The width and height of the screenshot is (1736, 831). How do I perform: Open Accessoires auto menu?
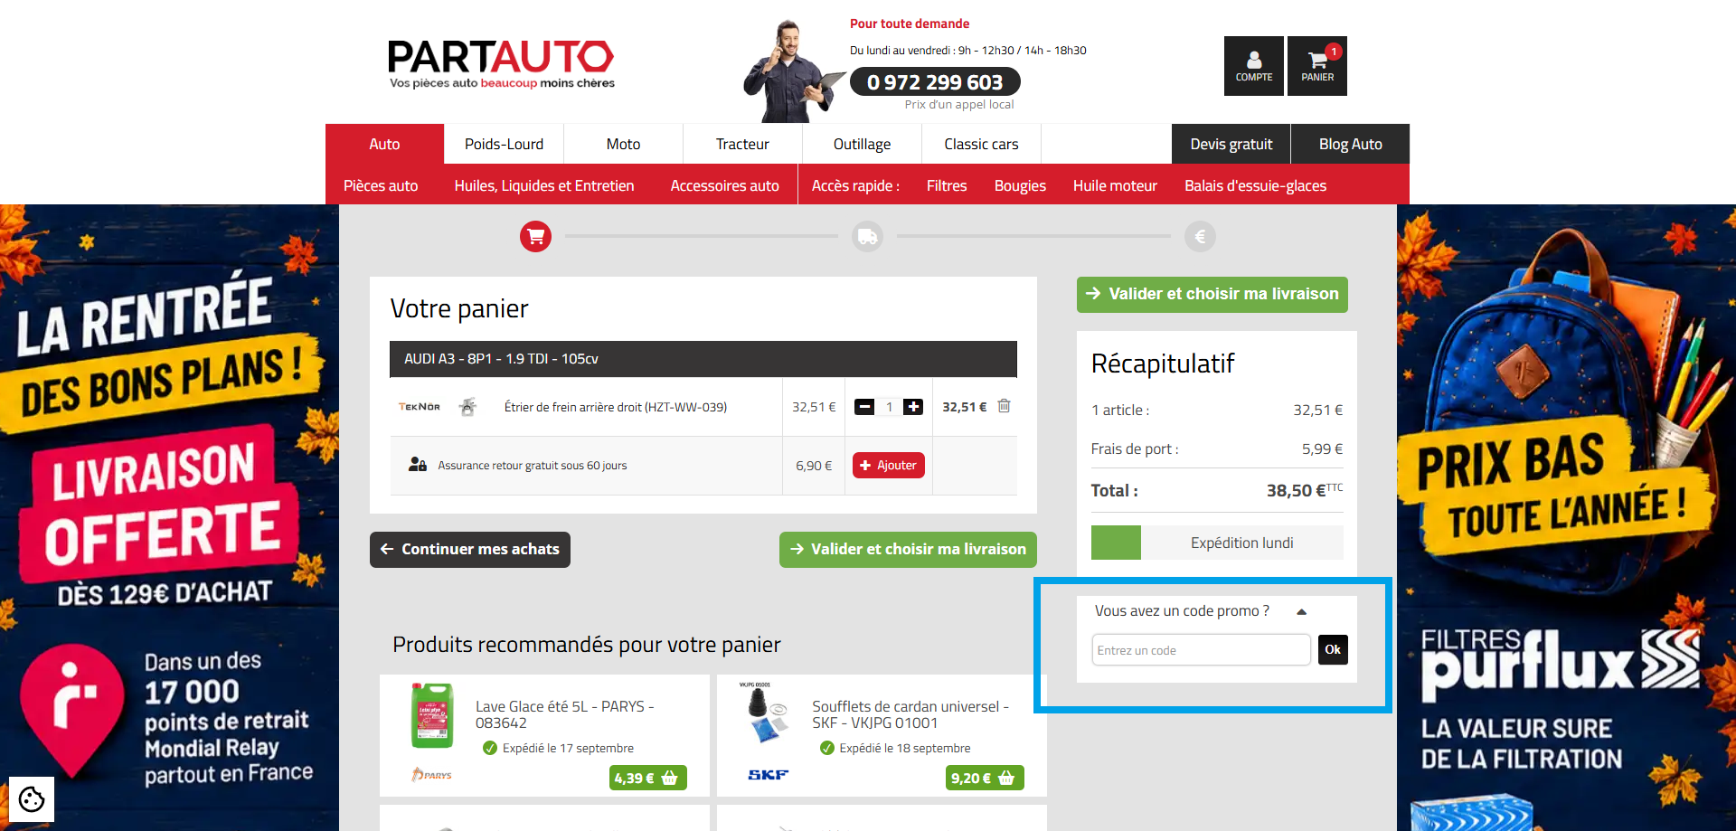point(725,185)
